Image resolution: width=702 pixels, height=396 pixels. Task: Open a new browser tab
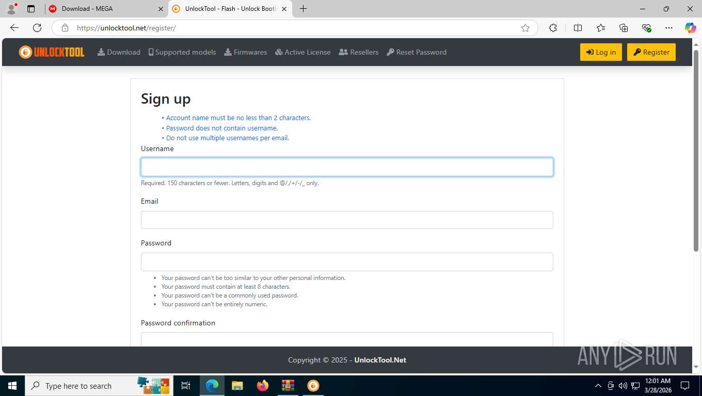pos(303,9)
